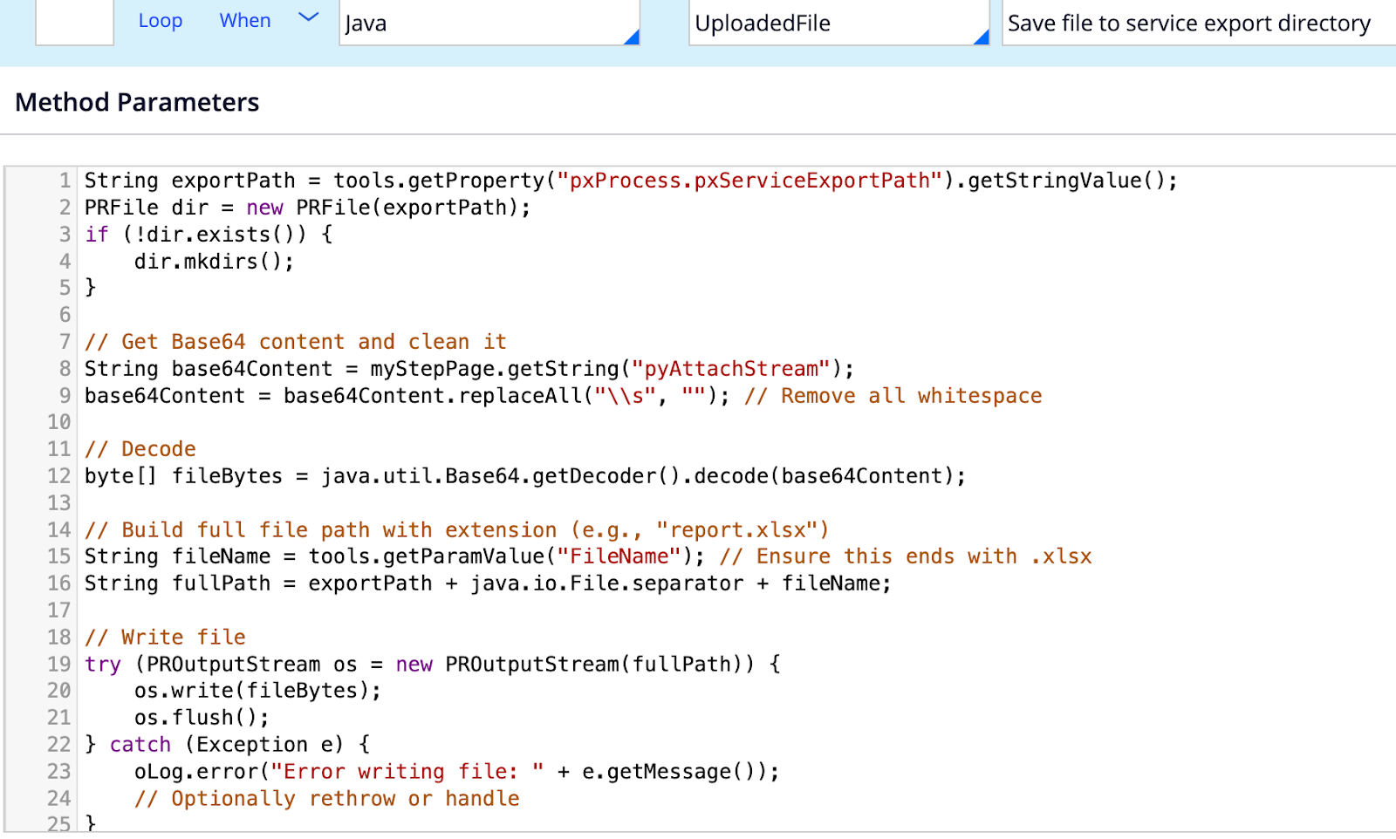The width and height of the screenshot is (1396, 839).
Task: Click the "FileName" string on line 15
Action: click(x=619, y=556)
